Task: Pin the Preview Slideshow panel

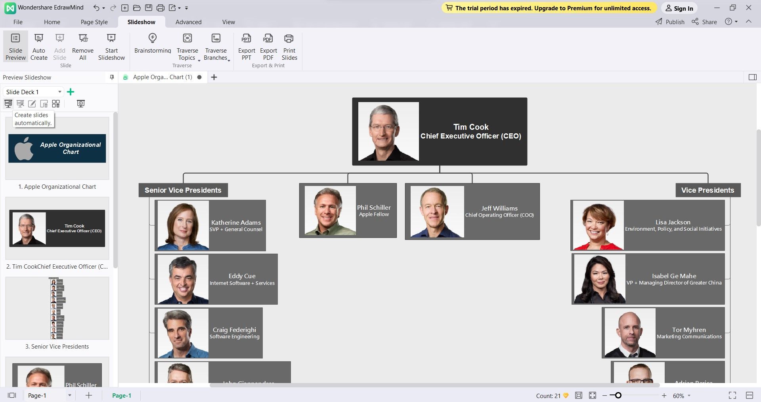Action: (x=112, y=77)
